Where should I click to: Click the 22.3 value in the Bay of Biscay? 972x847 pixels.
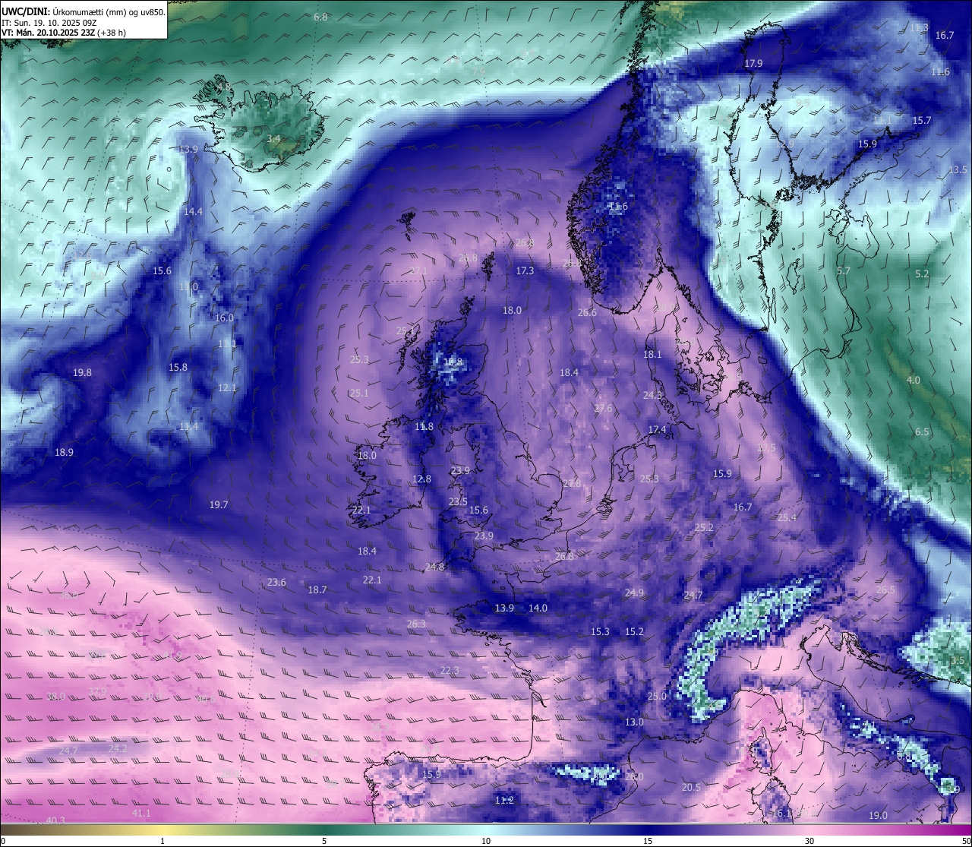tap(450, 671)
